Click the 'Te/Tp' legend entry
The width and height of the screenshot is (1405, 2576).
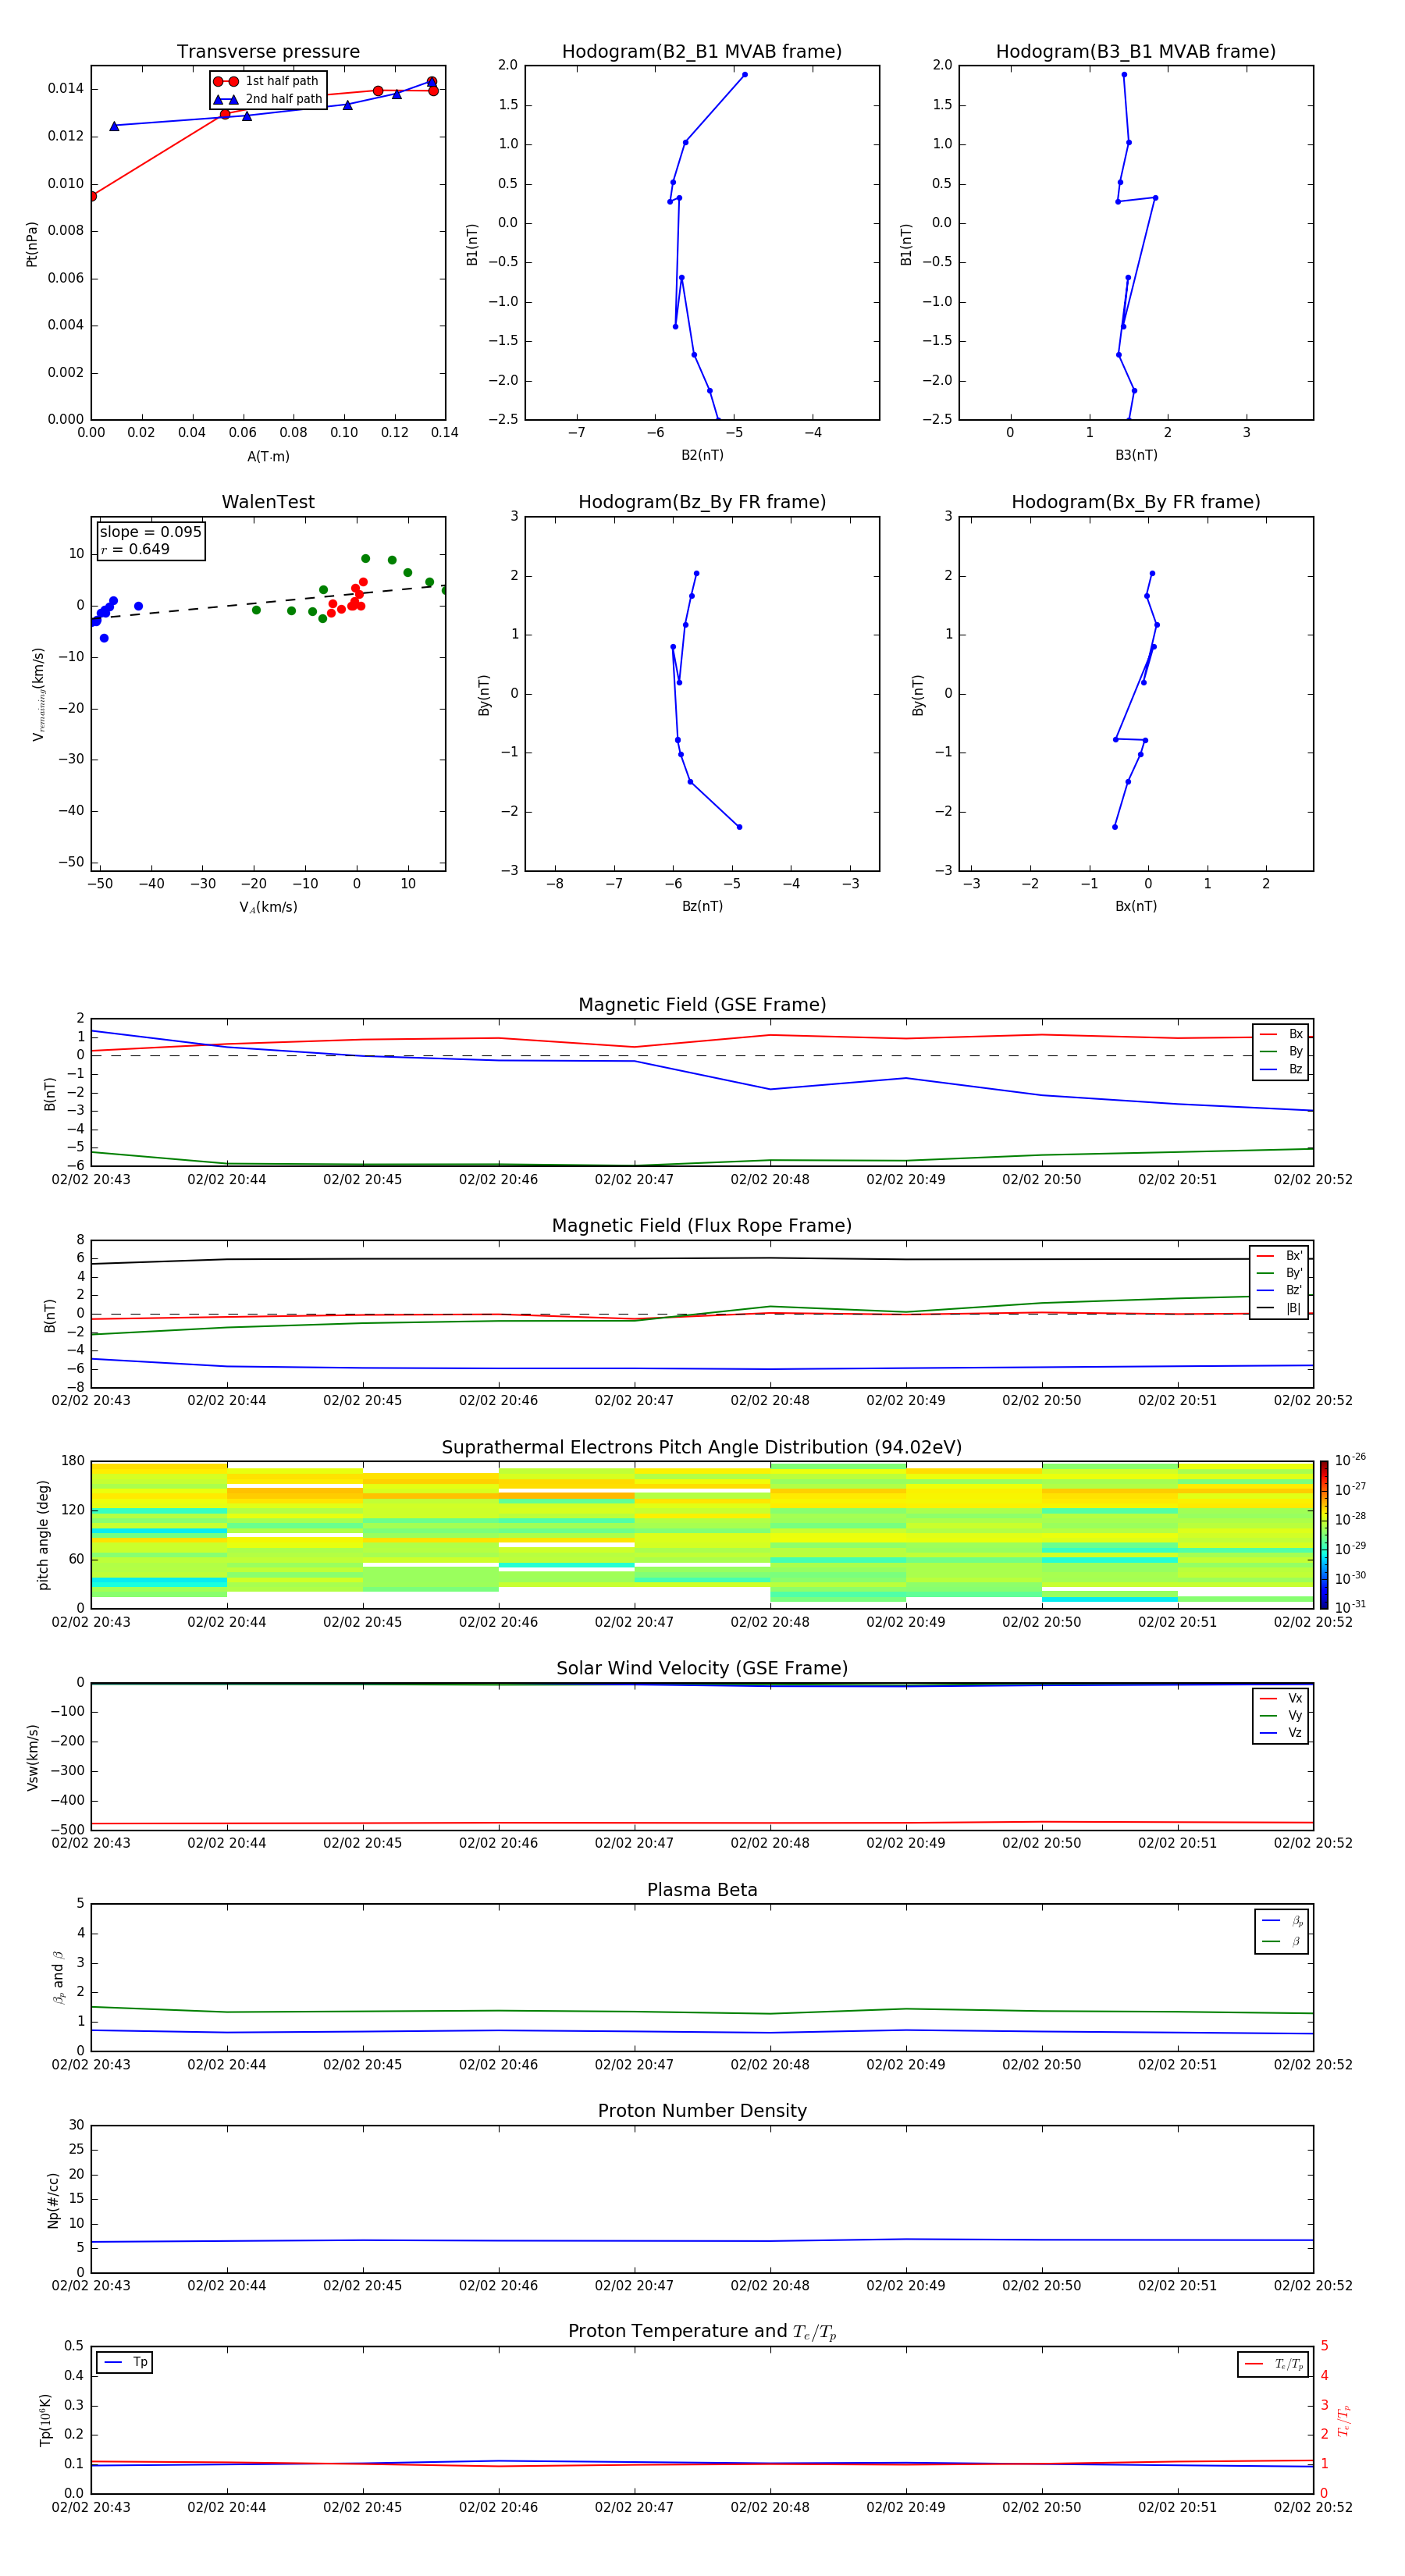pos(1273,2364)
